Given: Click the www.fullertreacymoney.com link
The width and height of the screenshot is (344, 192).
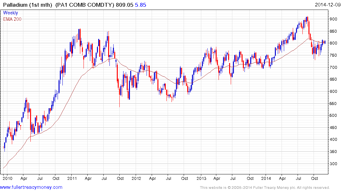Looking at the screenshot, I should pos(31,187).
